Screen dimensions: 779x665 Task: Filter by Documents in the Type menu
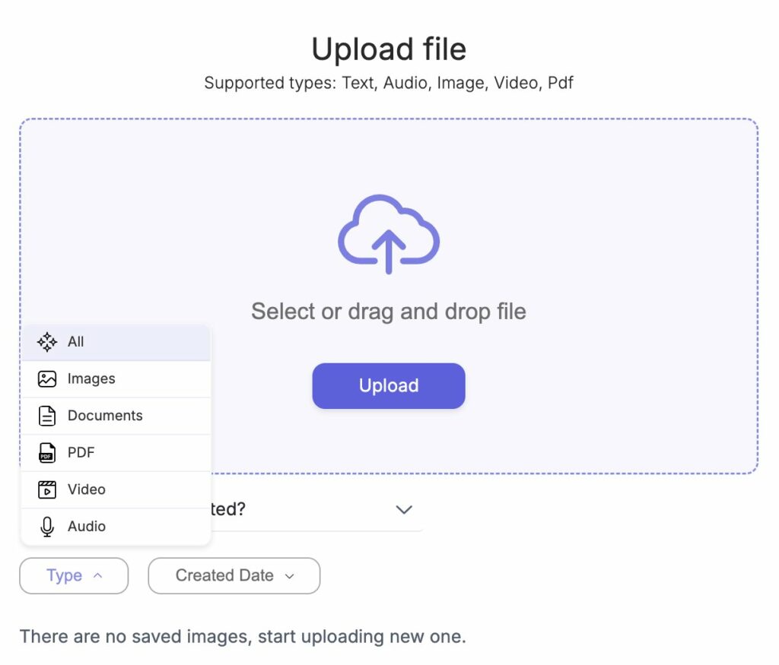pyautogui.click(x=105, y=416)
